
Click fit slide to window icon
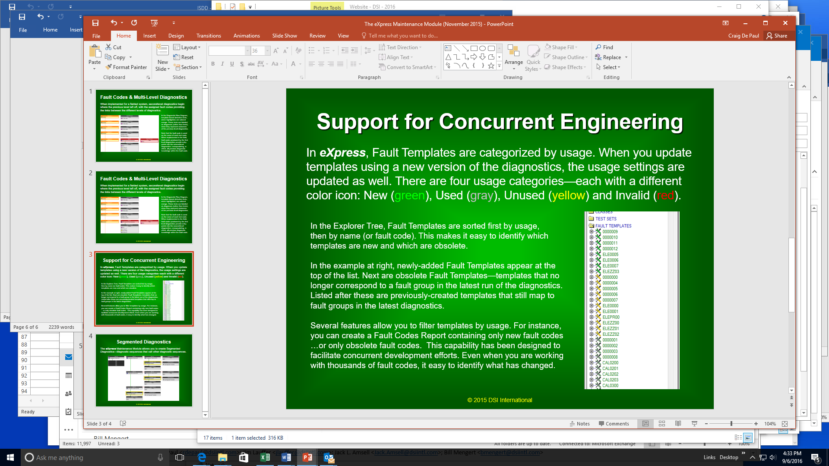coord(785,424)
